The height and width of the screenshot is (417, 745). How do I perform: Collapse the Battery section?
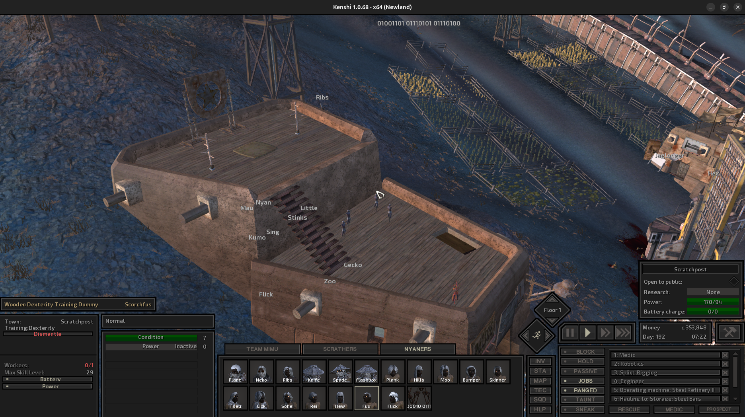[x=48, y=379]
